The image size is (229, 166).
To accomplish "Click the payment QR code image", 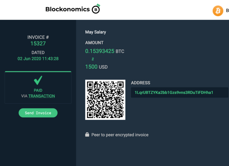I will [105, 100].
